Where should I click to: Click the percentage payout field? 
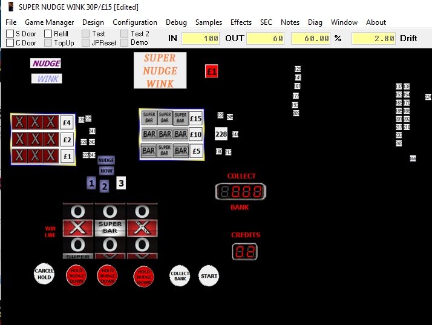pos(311,38)
